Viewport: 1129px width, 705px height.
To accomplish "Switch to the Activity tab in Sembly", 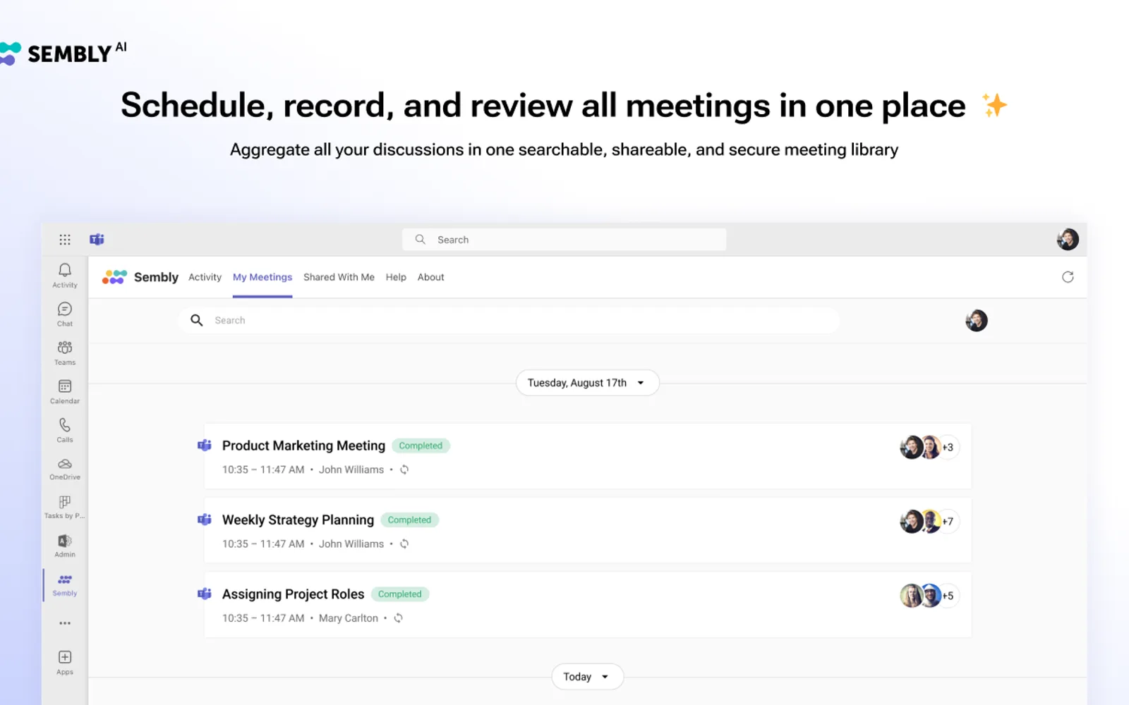I will [205, 277].
